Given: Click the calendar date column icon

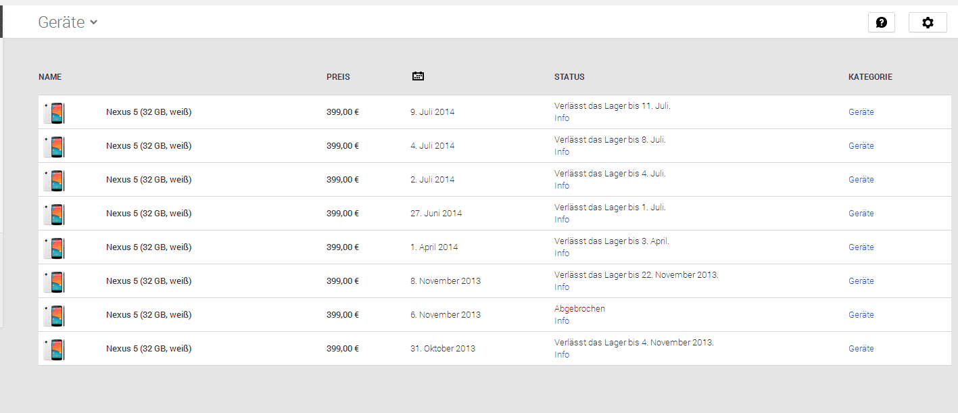Looking at the screenshot, I should point(418,76).
